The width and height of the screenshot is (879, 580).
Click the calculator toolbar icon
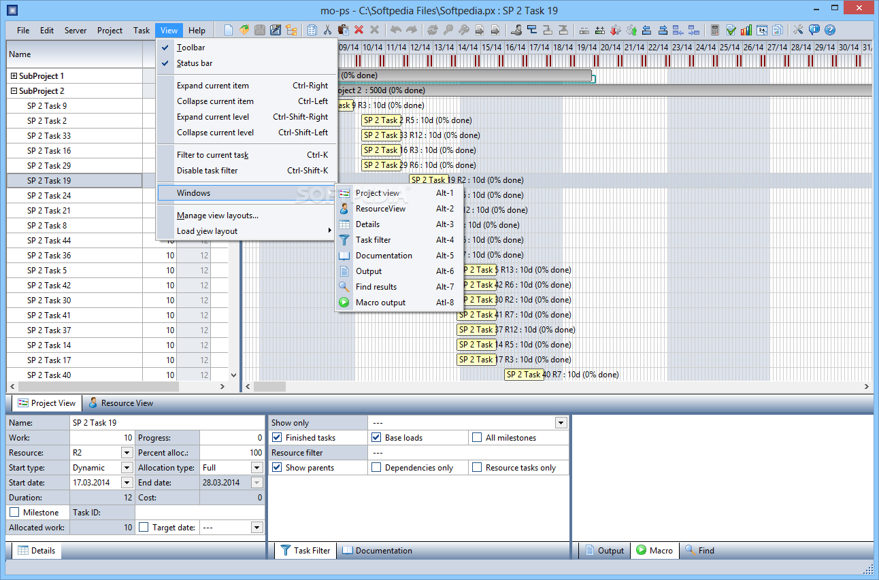pos(715,30)
